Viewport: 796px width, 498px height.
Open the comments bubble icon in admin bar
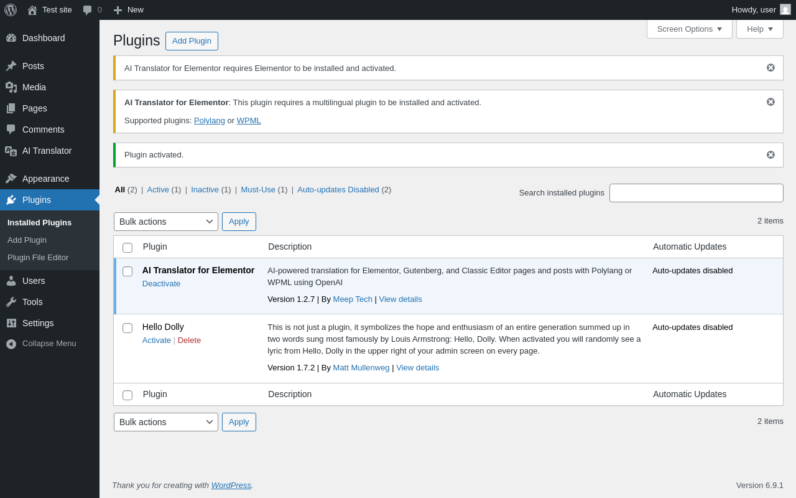pos(88,10)
